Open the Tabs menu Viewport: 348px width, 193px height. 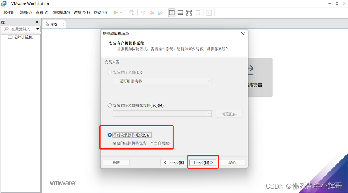(x=82, y=13)
